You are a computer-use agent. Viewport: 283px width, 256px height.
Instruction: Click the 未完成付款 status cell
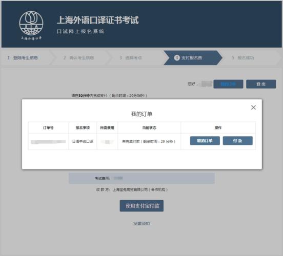tap(149, 141)
